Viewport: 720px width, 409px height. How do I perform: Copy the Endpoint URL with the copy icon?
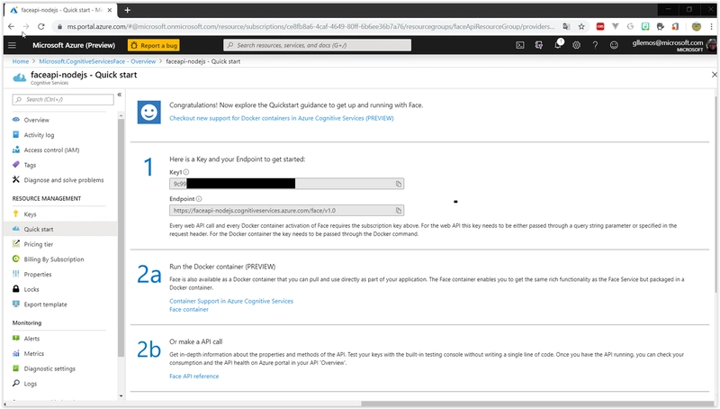point(399,211)
